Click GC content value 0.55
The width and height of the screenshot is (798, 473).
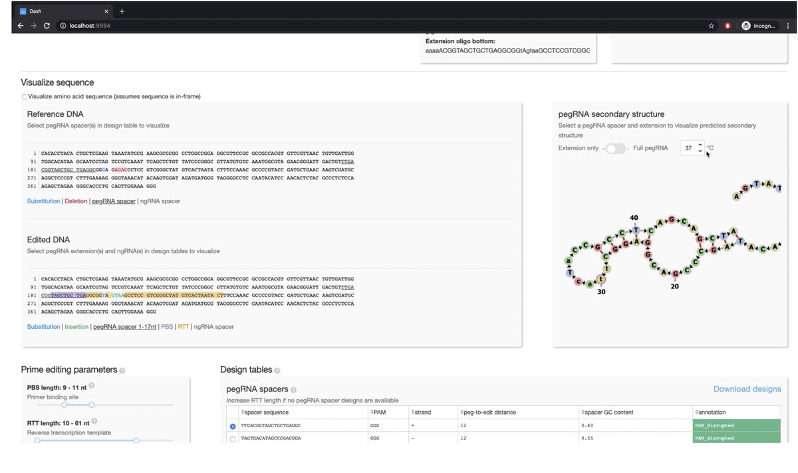click(x=587, y=438)
